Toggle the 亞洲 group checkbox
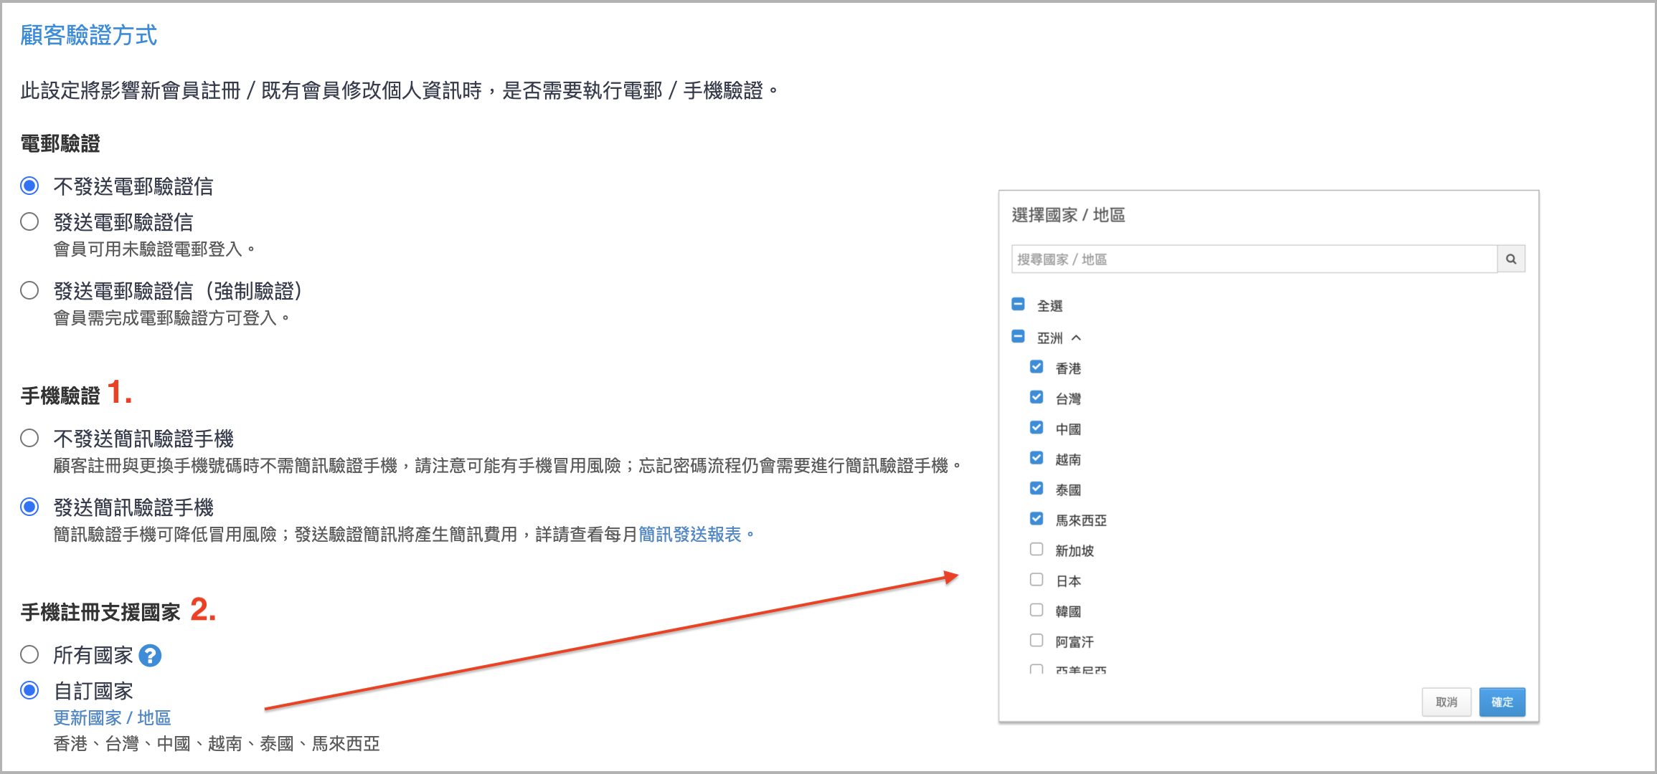The width and height of the screenshot is (1657, 774). tap(1018, 337)
